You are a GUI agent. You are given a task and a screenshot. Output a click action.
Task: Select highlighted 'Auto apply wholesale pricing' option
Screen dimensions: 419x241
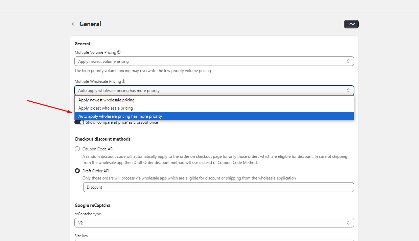tap(120, 116)
